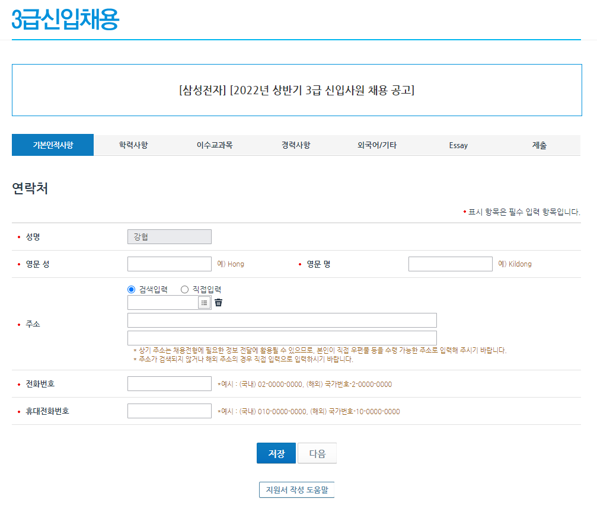Click the 영문 성 field label
The width and height of the screenshot is (597, 509).
37,264
